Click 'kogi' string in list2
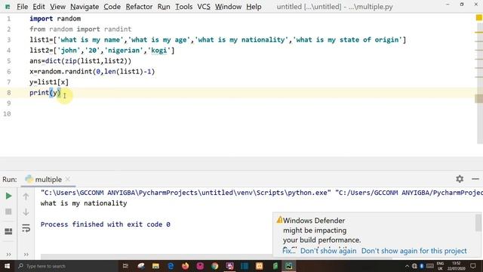Screen dimensions: 483x272 (x=159, y=51)
